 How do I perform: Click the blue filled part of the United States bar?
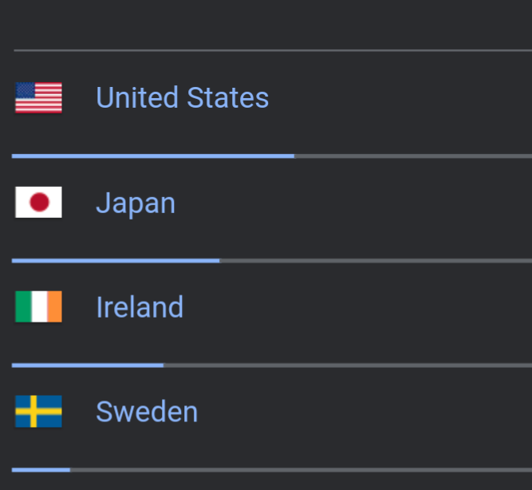point(153,156)
